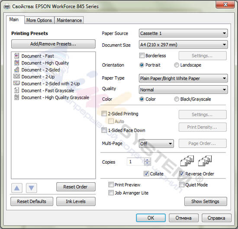Click the Fast Grayscale preset icon
The image size is (238, 229).
point(16,90)
